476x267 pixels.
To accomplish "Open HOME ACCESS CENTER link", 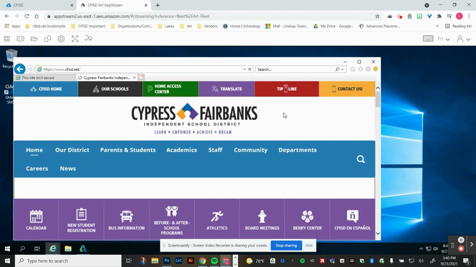I will point(171,89).
